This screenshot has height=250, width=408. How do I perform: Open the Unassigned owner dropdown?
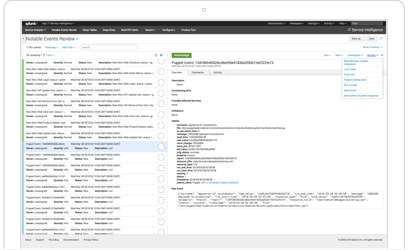click(355, 55)
